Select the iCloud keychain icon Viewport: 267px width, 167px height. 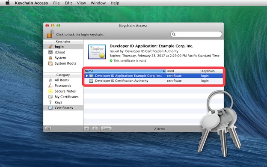[50, 52]
